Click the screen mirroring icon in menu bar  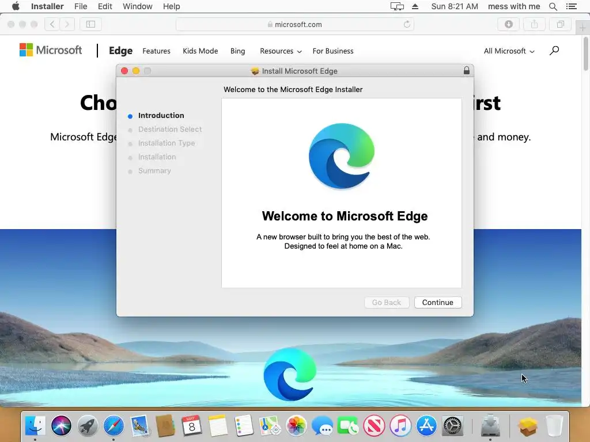(x=397, y=6)
